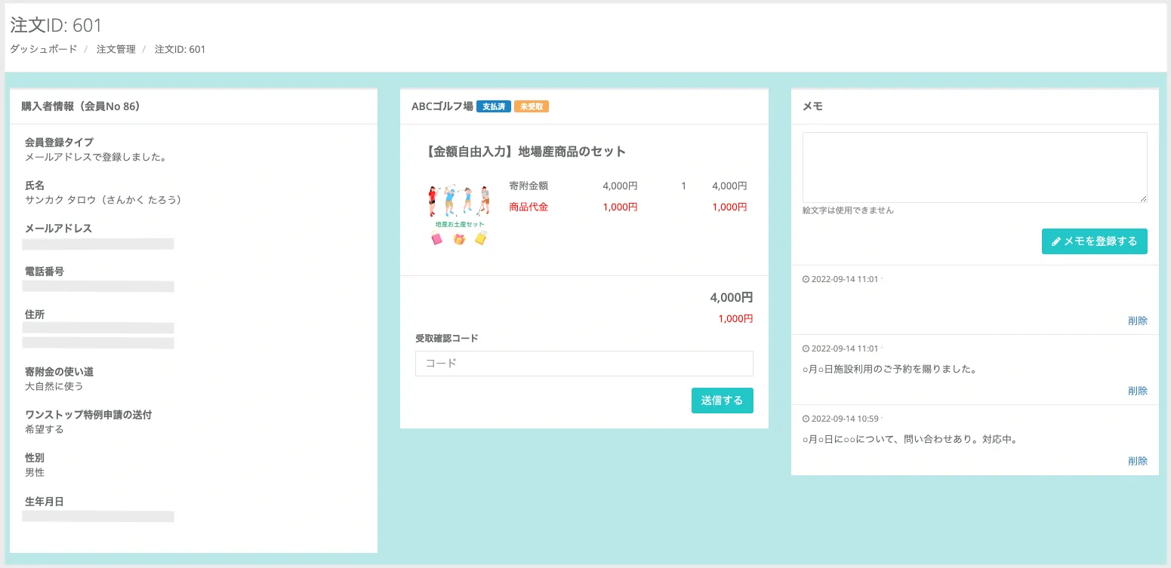The width and height of the screenshot is (1171, 568).
Task: Select the orange 未受取 status badge
Action: coord(532,106)
